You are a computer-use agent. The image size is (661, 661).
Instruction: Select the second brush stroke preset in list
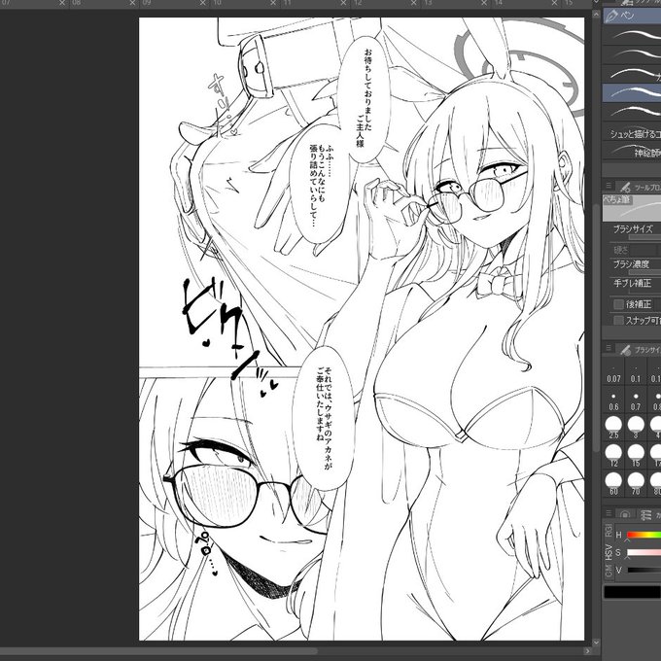click(633, 54)
